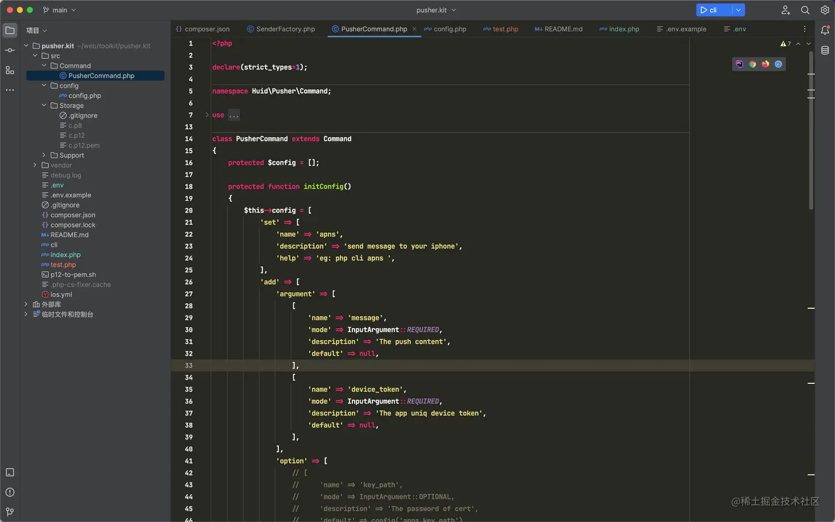The width and height of the screenshot is (835, 522).
Task: Collapse the pusher.kit root folder
Action: (x=26, y=46)
